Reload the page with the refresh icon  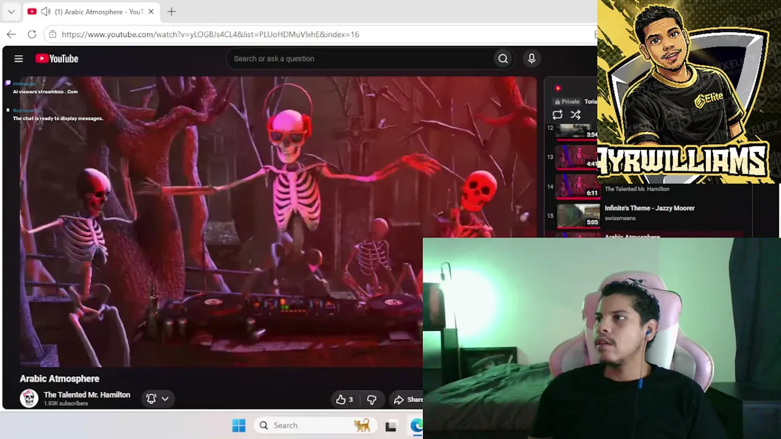pos(32,34)
